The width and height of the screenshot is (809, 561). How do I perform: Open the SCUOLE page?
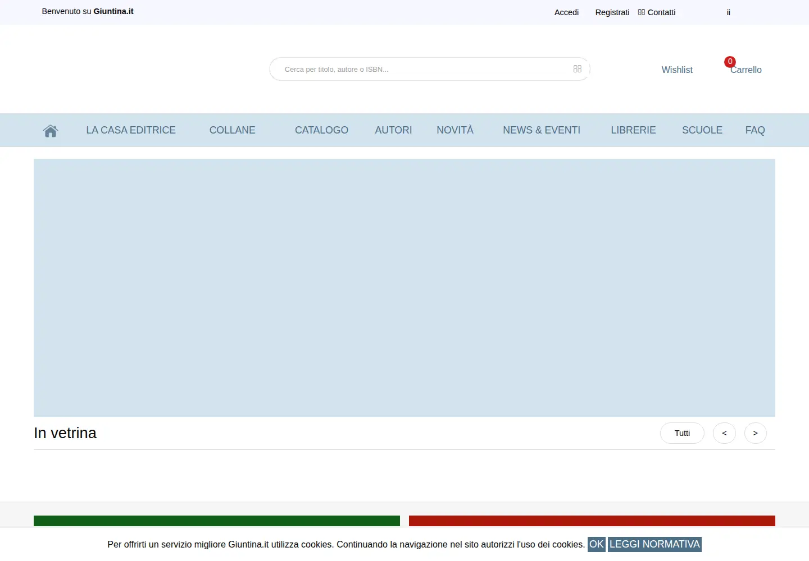point(702,130)
